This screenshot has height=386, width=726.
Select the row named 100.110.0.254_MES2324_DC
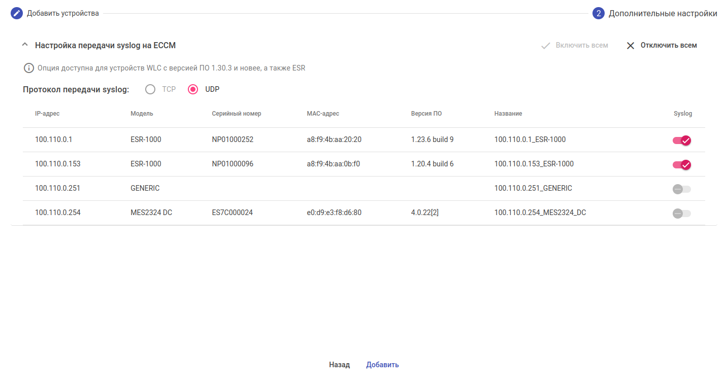[540, 213]
